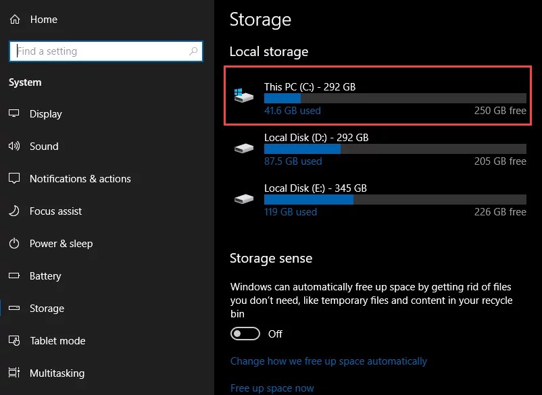
Task: Open Change how we free up space automatically
Action: [x=329, y=361]
